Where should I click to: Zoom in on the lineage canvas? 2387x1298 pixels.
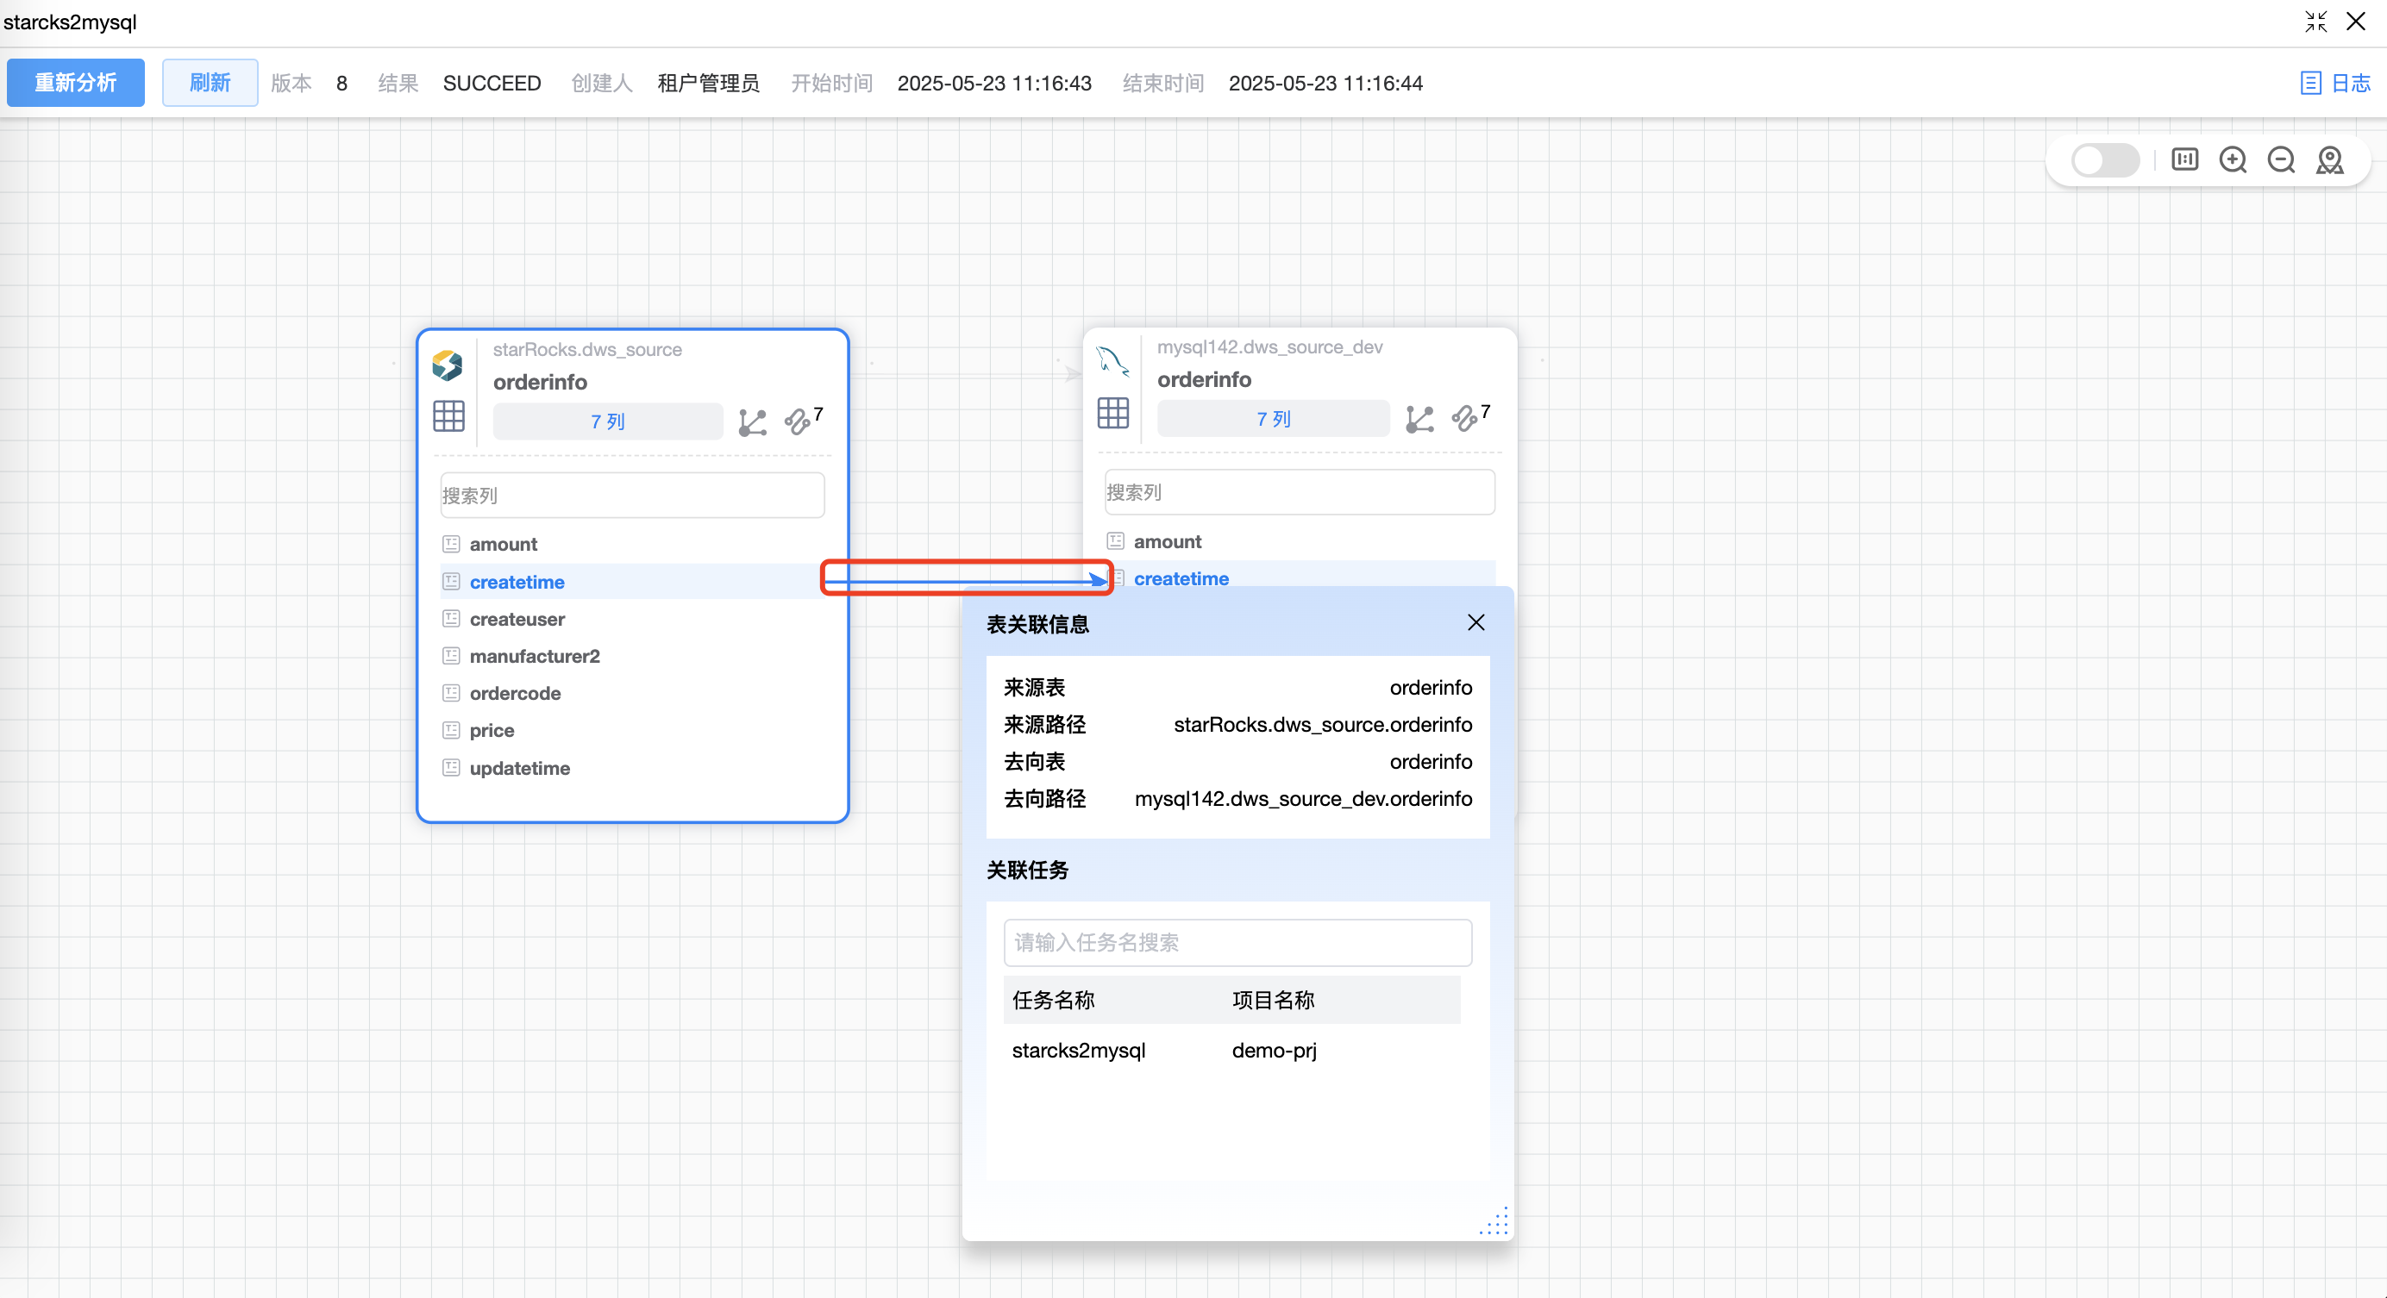click(x=2233, y=160)
